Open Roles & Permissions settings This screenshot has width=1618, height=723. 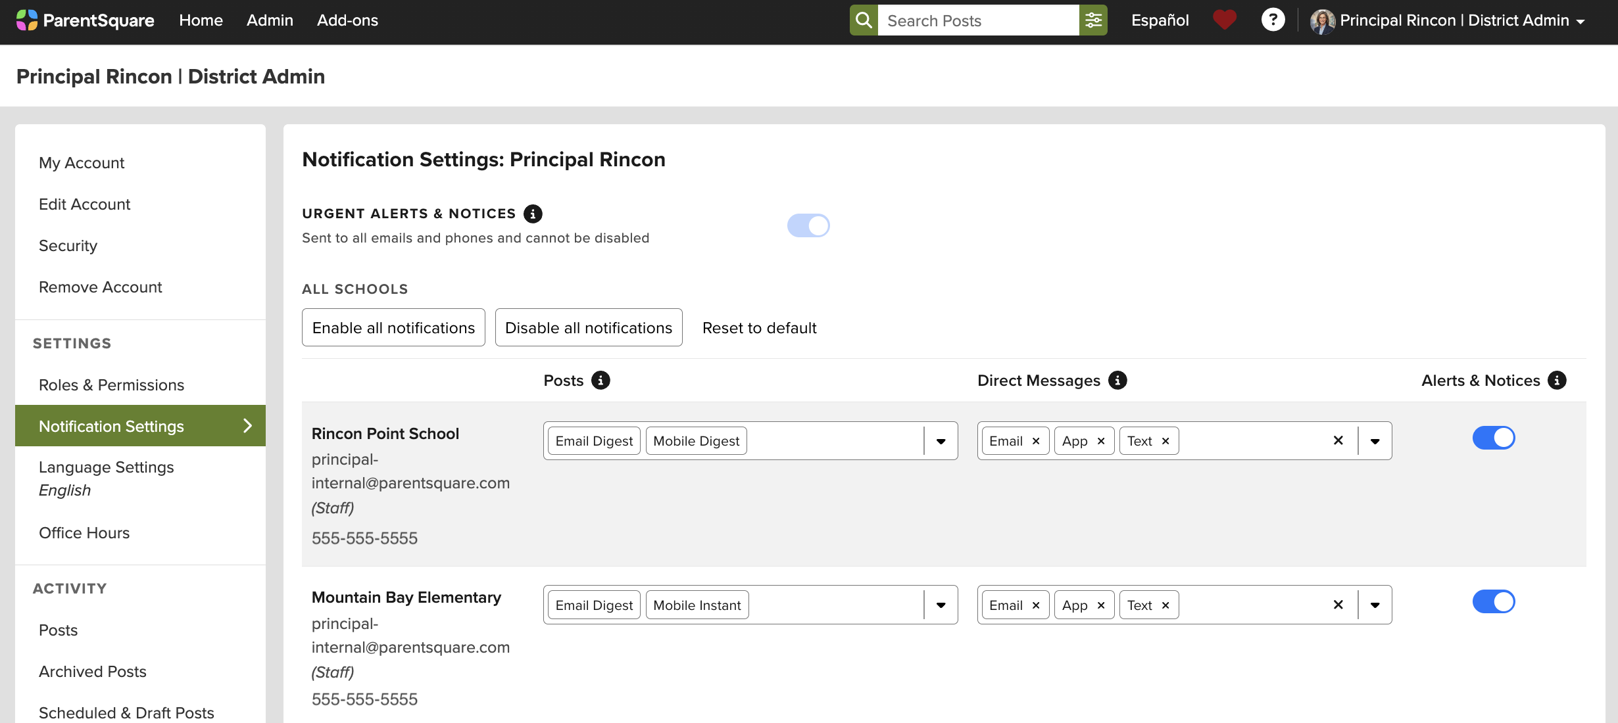pyautogui.click(x=112, y=385)
